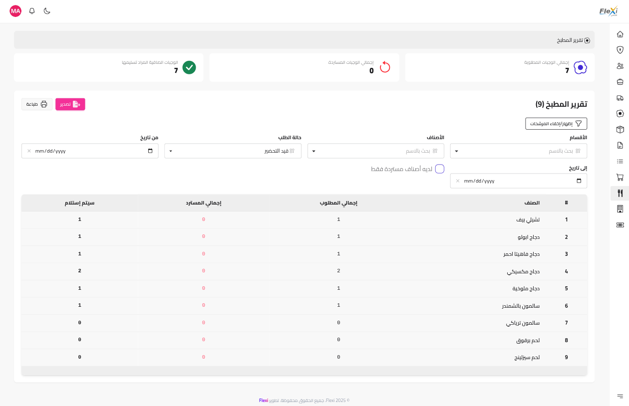Enable the 'لديه أصناف مستردة فقط' checkbox

pos(440,169)
